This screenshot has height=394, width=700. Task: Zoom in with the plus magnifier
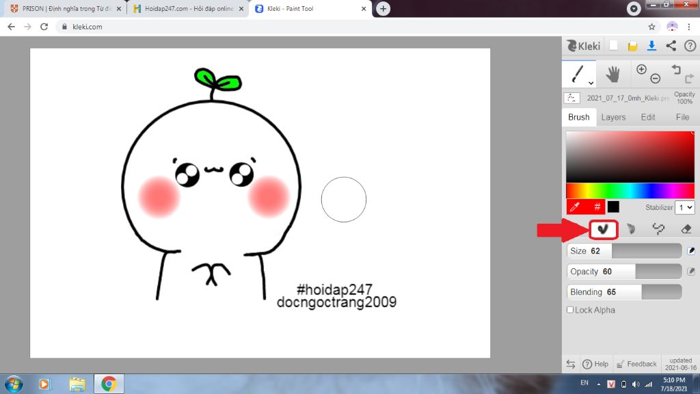tap(641, 69)
